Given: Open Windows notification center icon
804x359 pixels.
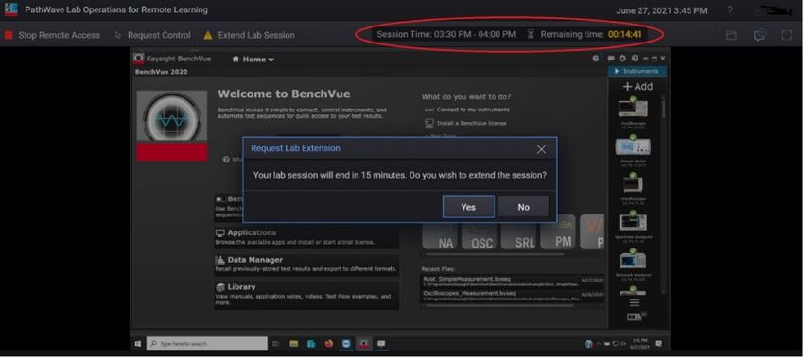Looking at the screenshot, I should (659, 344).
